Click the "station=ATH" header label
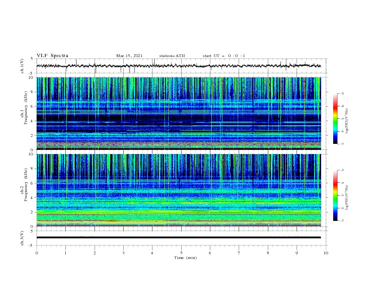 [172, 56]
